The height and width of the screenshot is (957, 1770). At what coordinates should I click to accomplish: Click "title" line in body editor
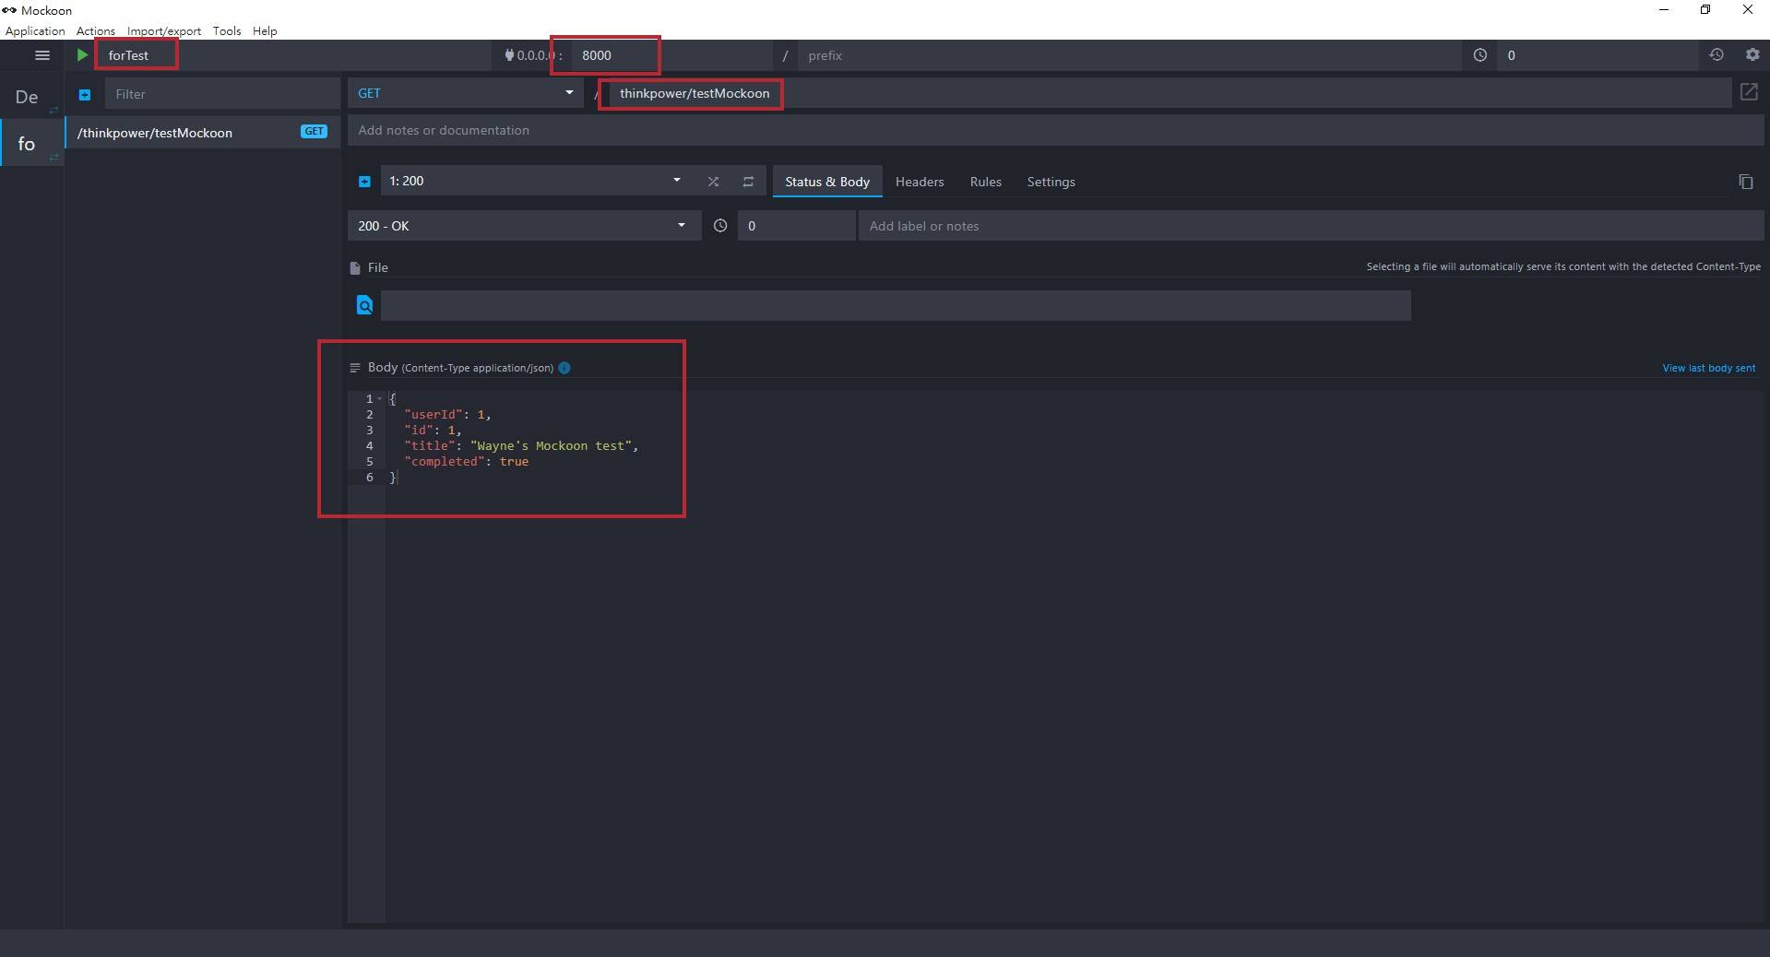[521, 445]
